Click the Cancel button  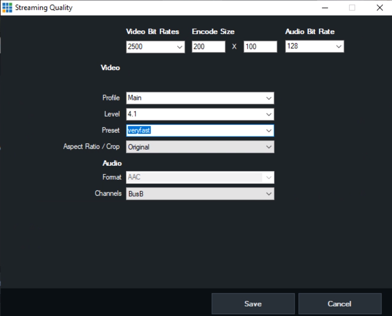click(339, 304)
